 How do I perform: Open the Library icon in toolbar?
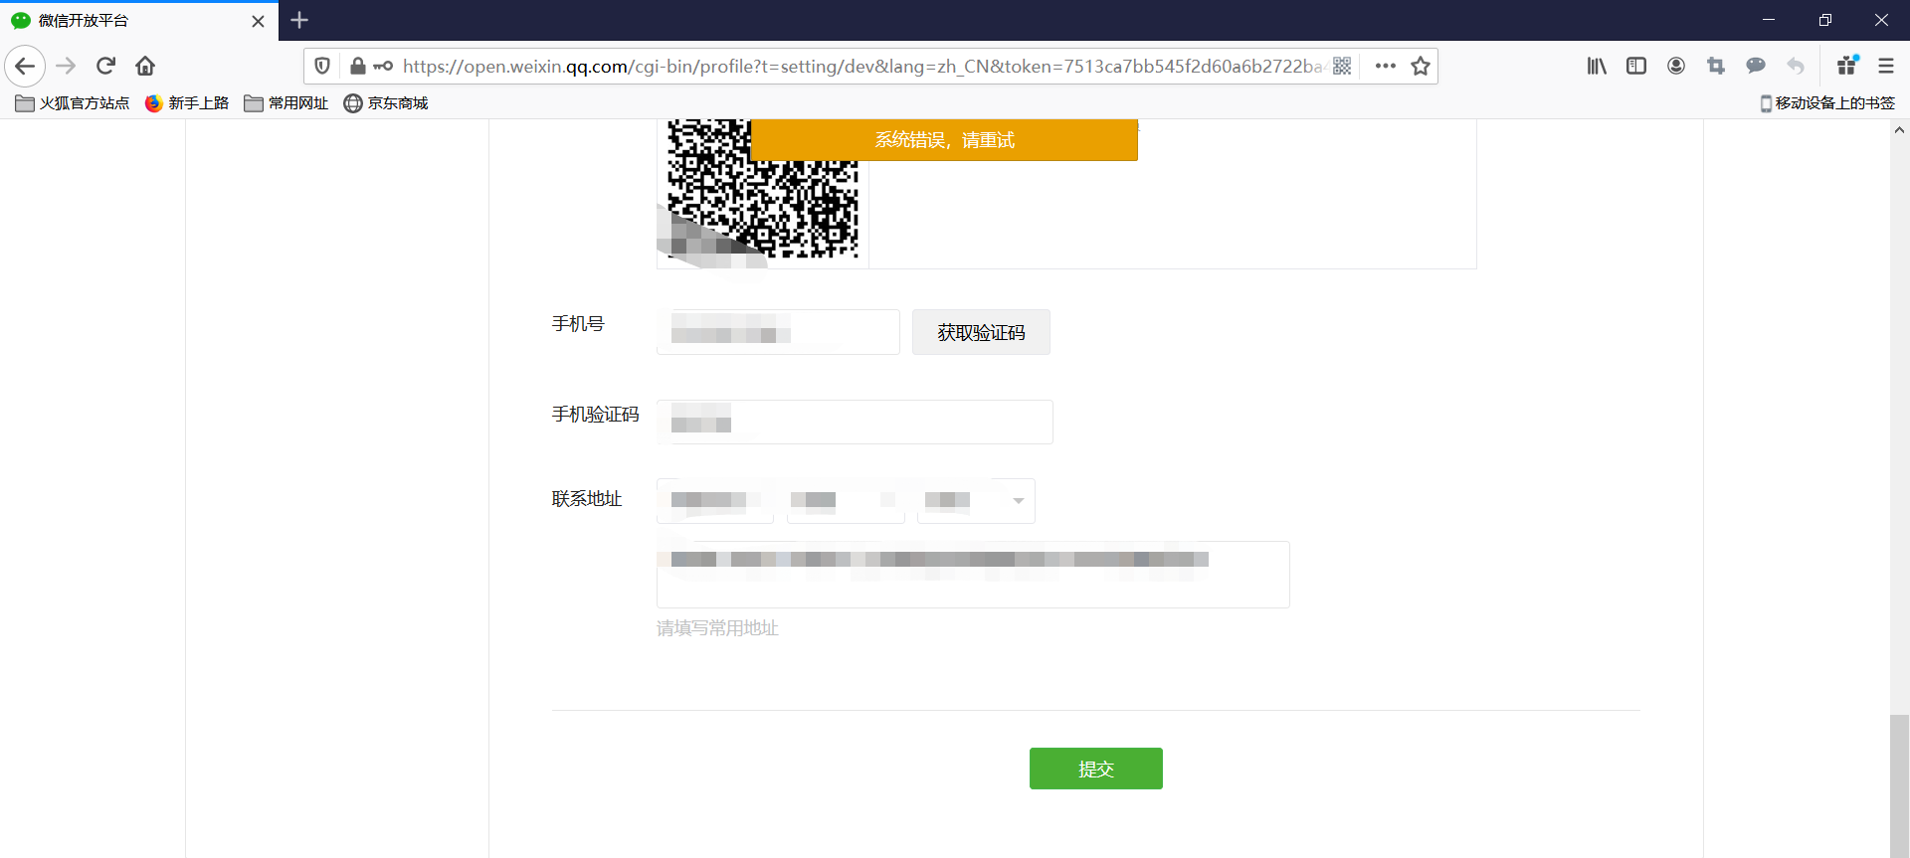pos(1597,67)
